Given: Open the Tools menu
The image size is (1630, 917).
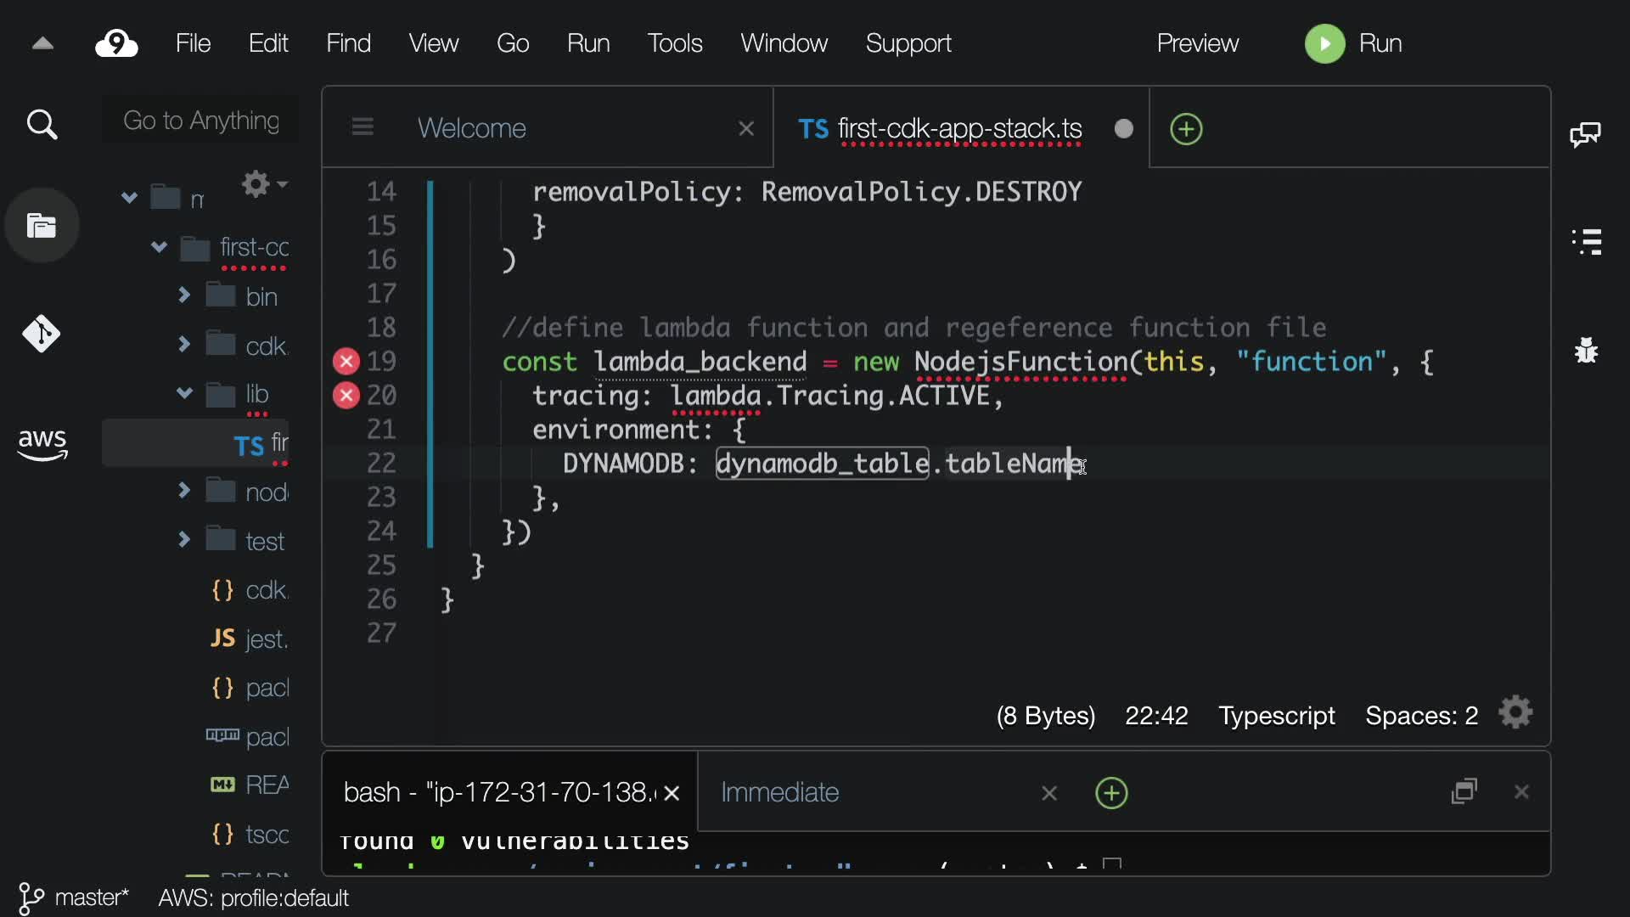Looking at the screenshot, I should (x=675, y=43).
